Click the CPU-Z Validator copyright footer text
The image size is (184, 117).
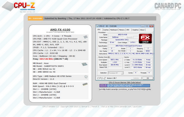(x=92, y=107)
